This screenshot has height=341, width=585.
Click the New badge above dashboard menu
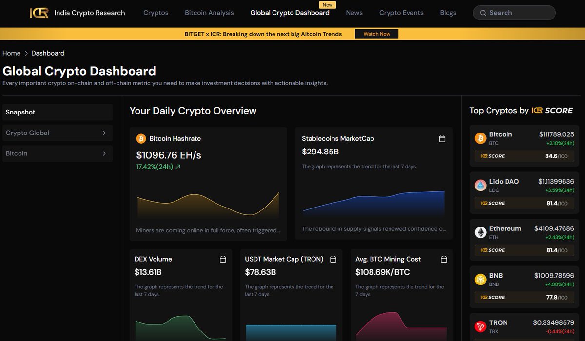pyautogui.click(x=328, y=5)
